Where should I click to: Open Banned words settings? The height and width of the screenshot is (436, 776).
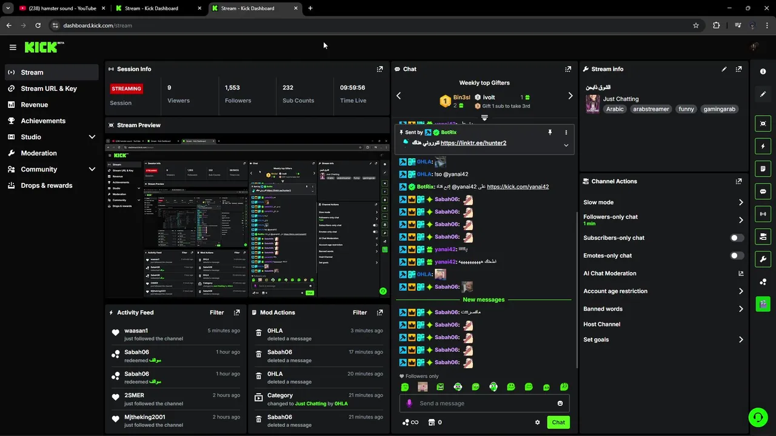663,309
